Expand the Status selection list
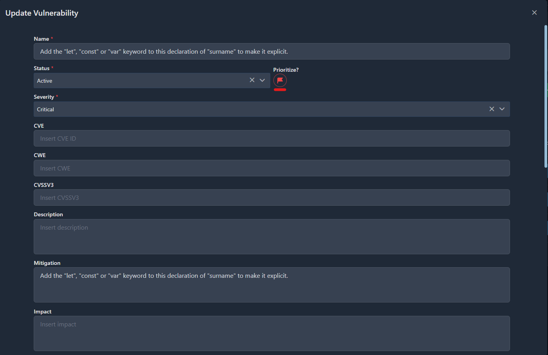Image resolution: width=548 pixels, height=355 pixels. 262,80
